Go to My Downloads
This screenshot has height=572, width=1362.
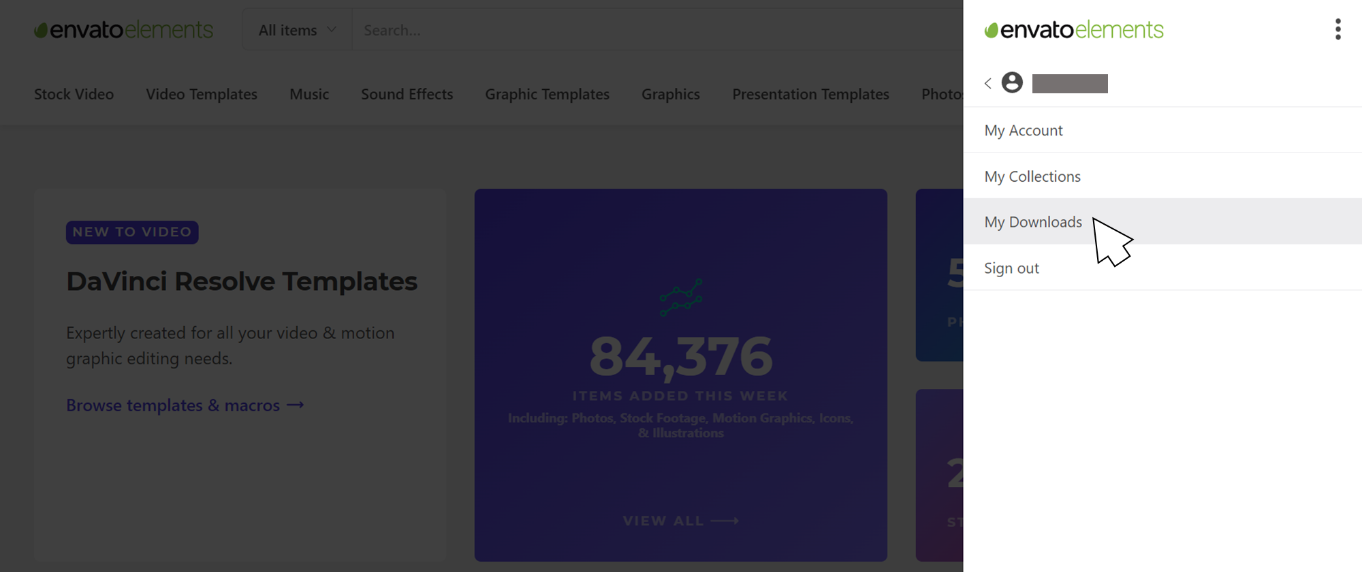point(1162,222)
